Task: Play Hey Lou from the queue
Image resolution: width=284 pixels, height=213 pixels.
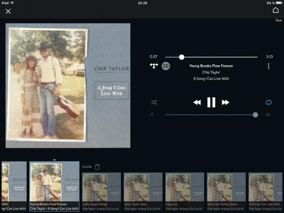Action: [184, 192]
